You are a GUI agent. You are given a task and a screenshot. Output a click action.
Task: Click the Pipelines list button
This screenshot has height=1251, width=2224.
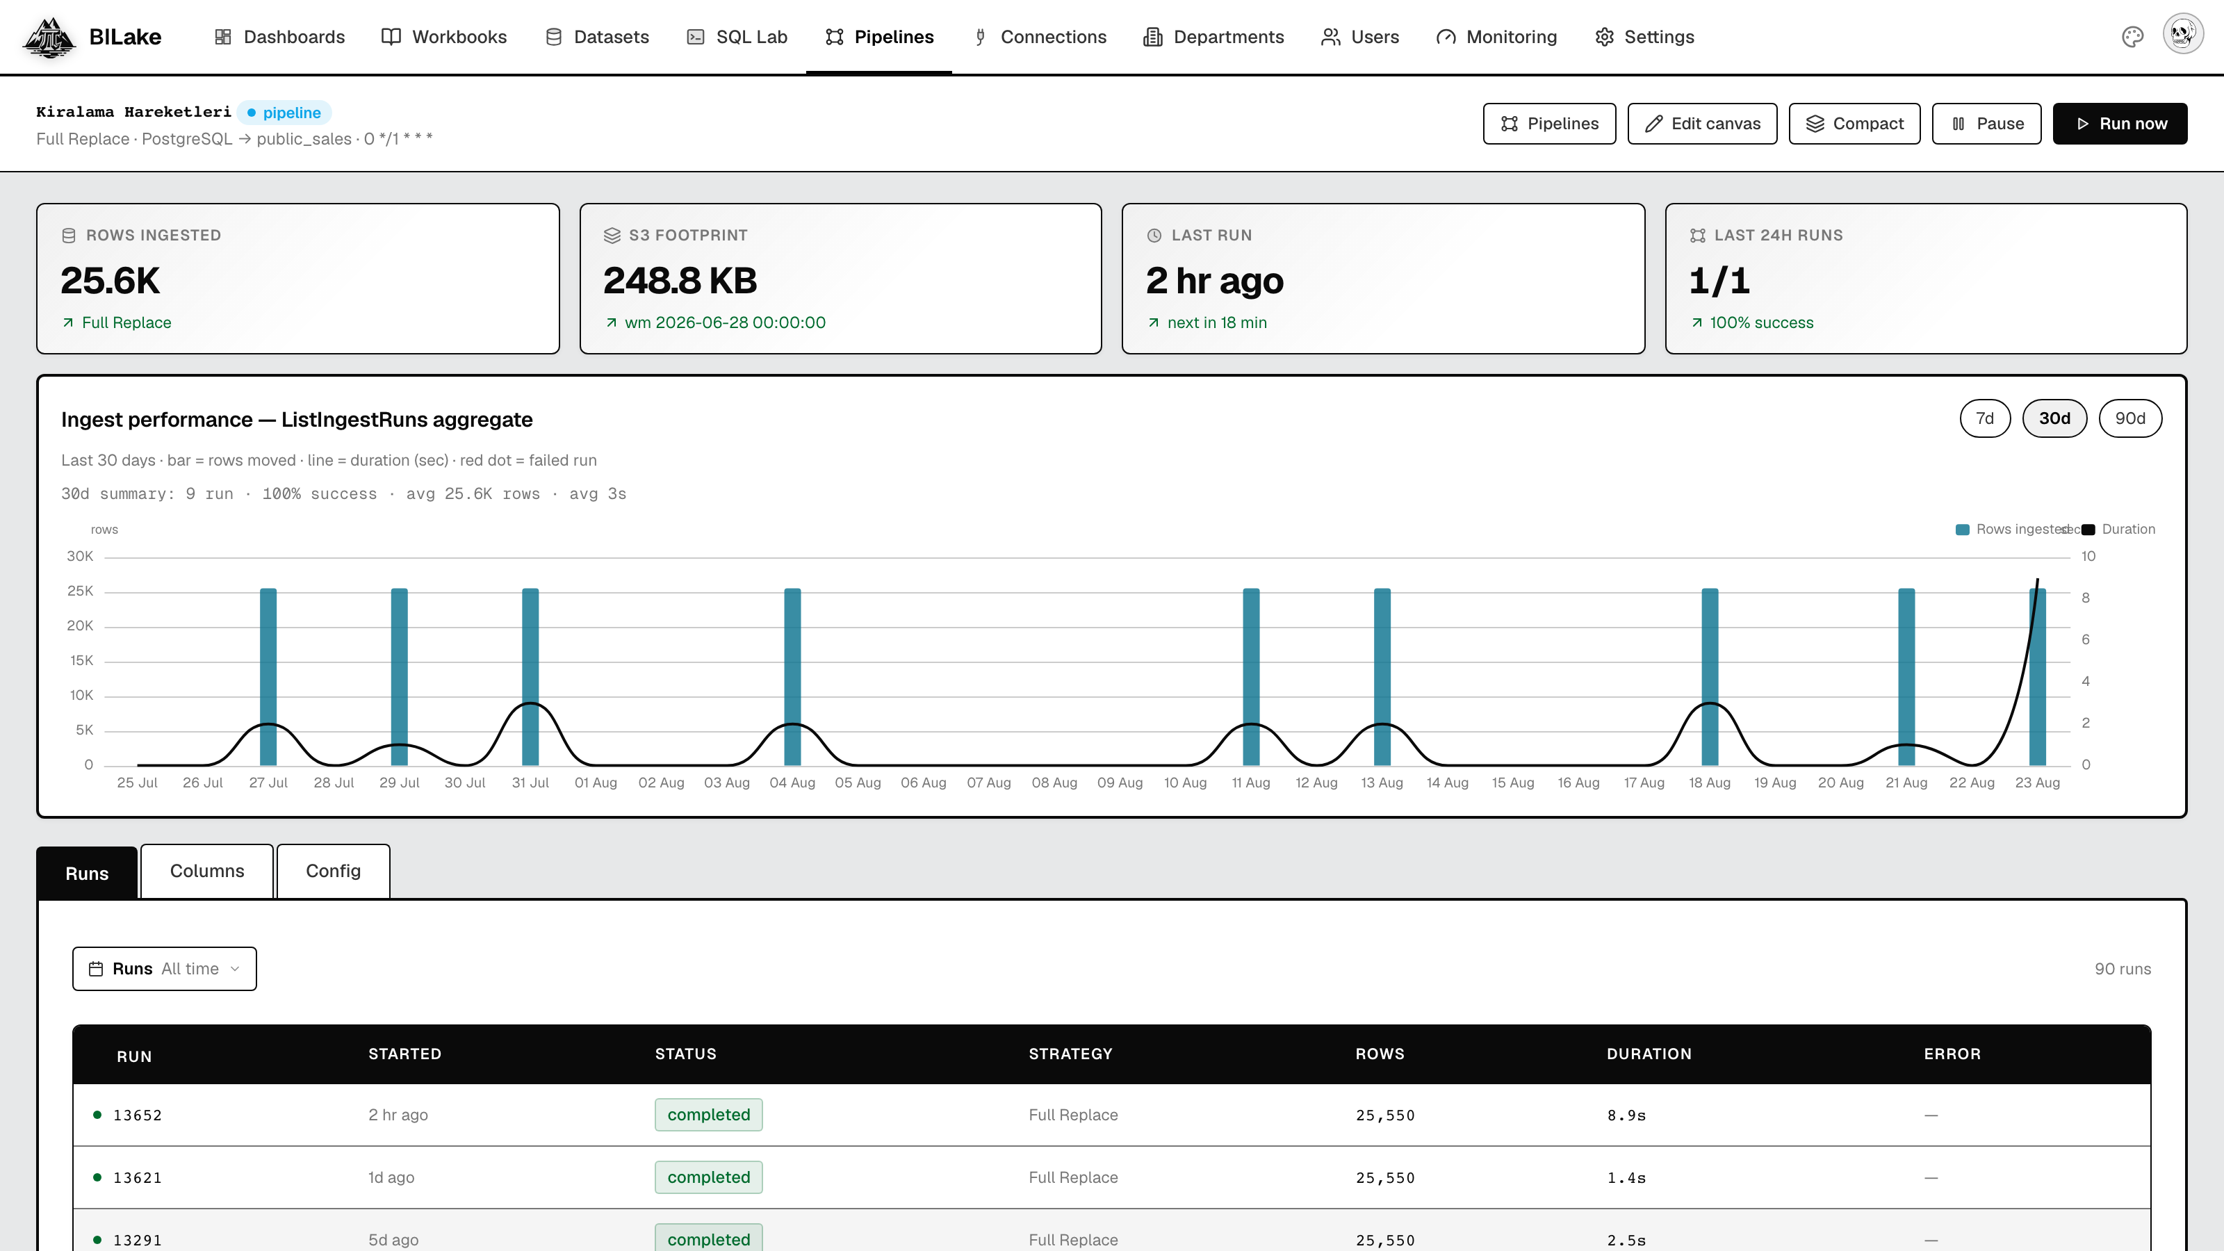1549,124
